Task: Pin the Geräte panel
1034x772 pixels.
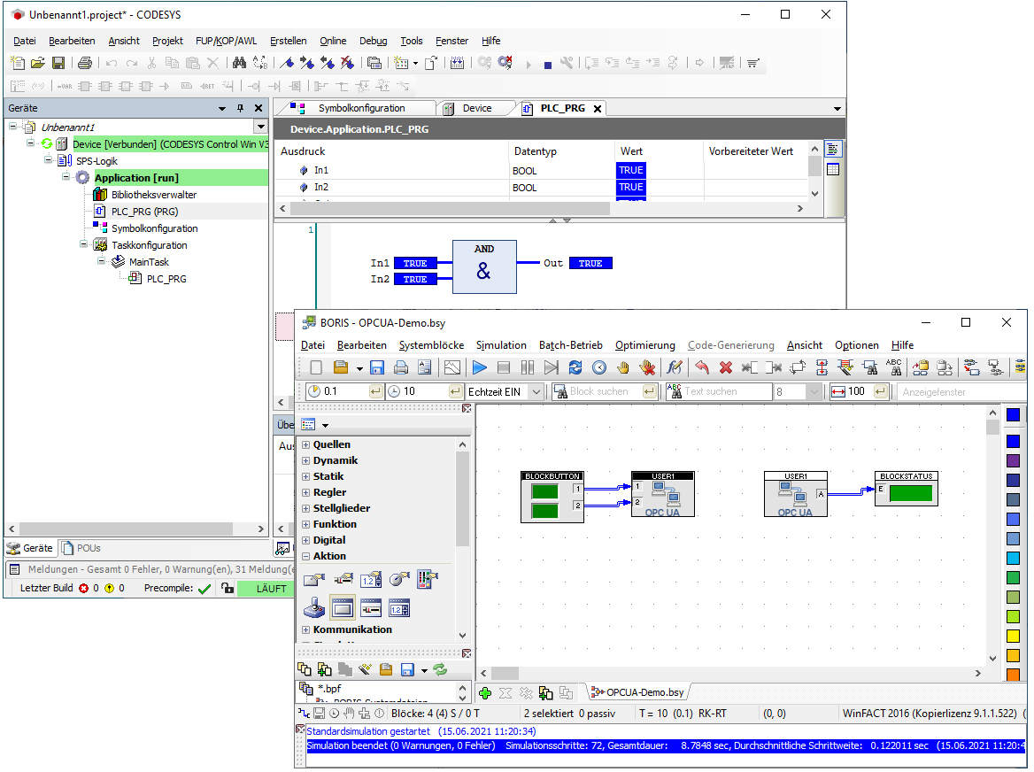Action: [x=240, y=108]
